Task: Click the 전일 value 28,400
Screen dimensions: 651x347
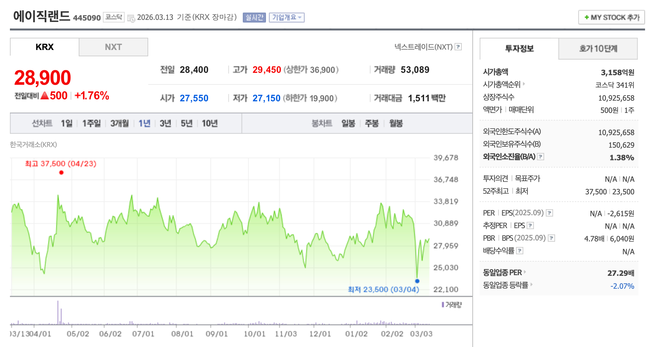Action: (194, 70)
